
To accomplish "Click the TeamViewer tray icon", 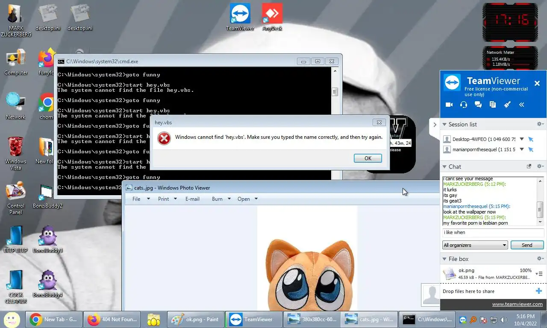I will (463, 319).
